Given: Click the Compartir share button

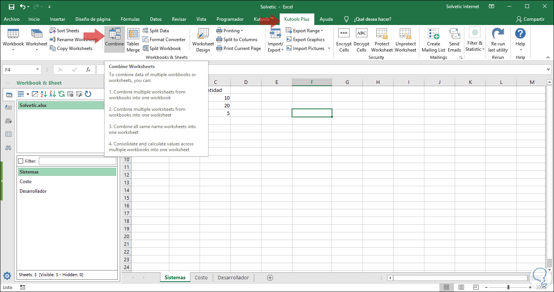Looking at the screenshot, I should [x=530, y=19].
